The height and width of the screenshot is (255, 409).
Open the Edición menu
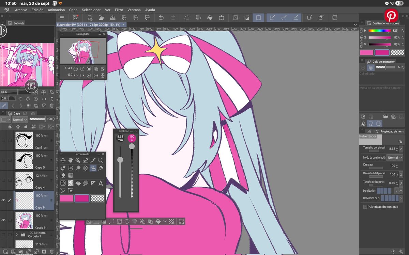pos(37,10)
